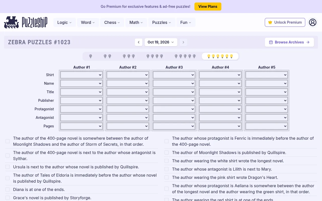The image size is (322, 201).
Task: Go to the previous day's puzzle
Action: (x=139, y=42)
